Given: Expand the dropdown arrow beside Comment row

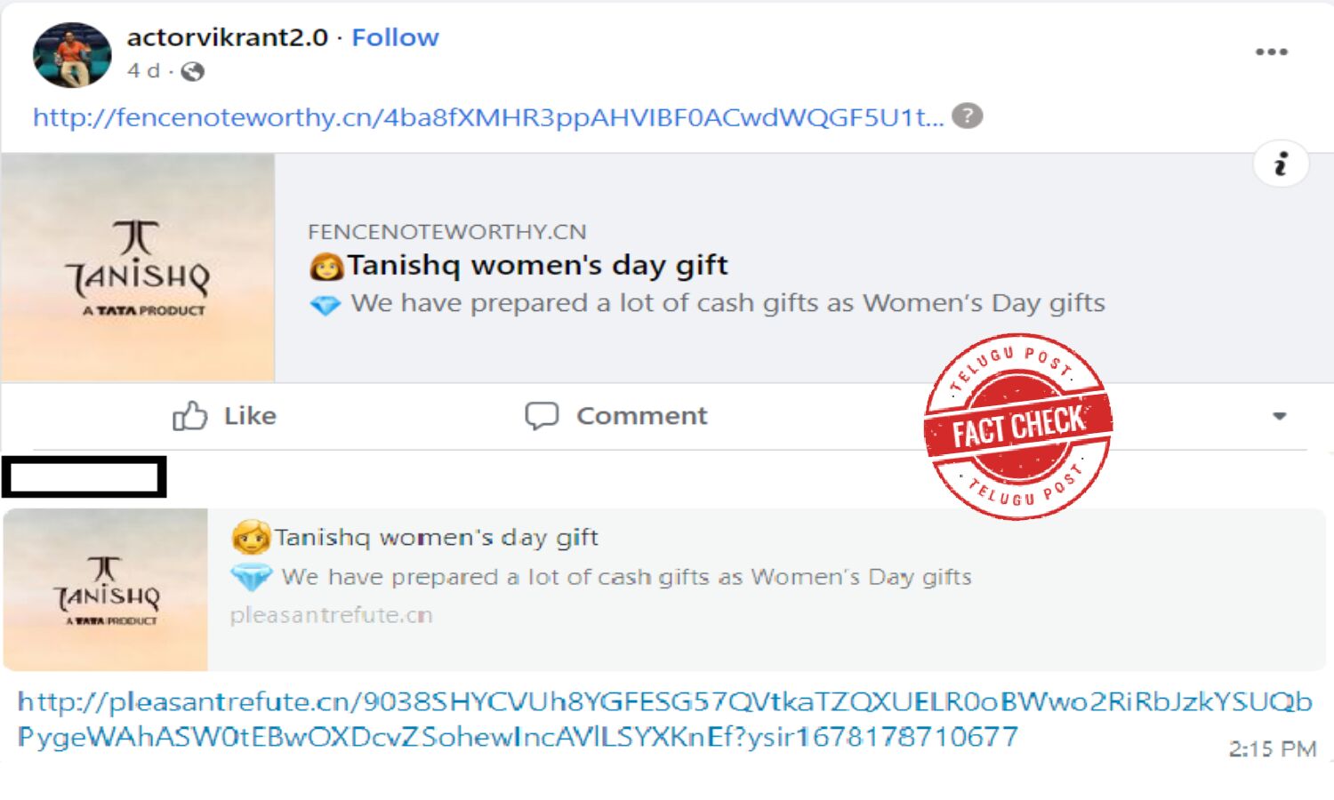Looking at the screenshot, I should [1279, 416].
